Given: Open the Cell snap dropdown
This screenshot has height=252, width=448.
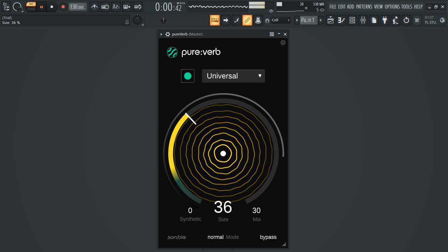Looking at the screenshot, I should [x=281, y=20].
